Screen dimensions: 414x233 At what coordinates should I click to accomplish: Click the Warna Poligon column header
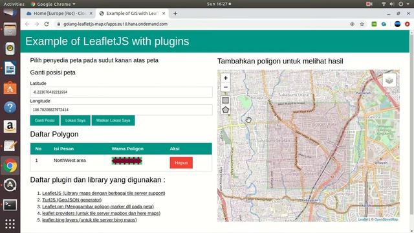[127, 149]
